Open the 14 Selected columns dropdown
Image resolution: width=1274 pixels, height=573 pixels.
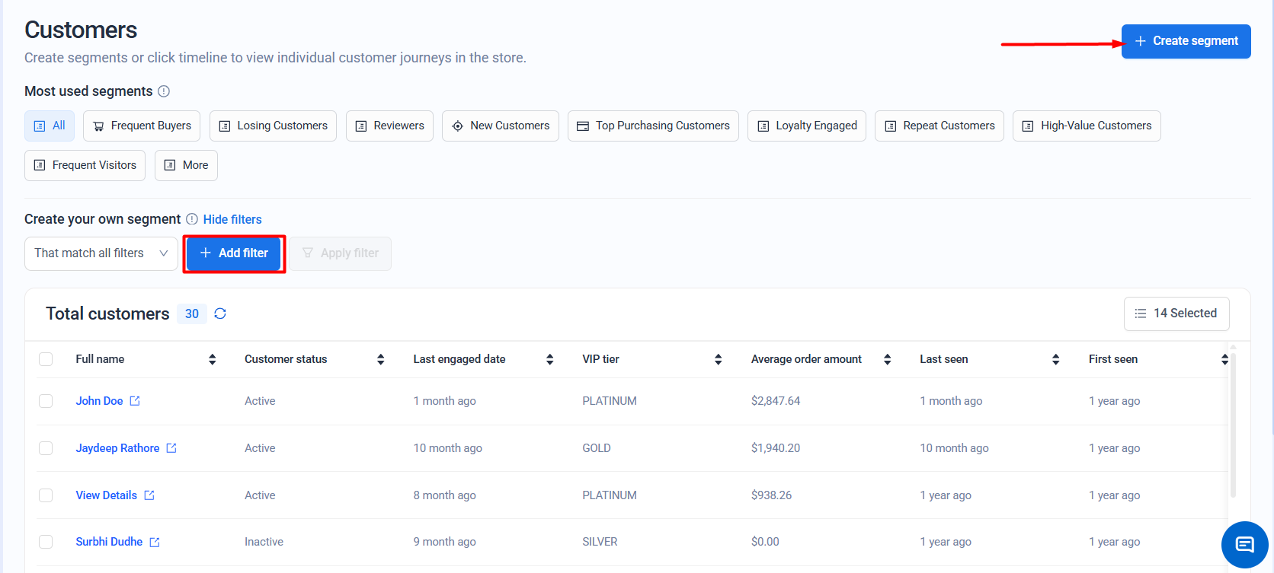pyautogui.click(x=1176, y=314)
